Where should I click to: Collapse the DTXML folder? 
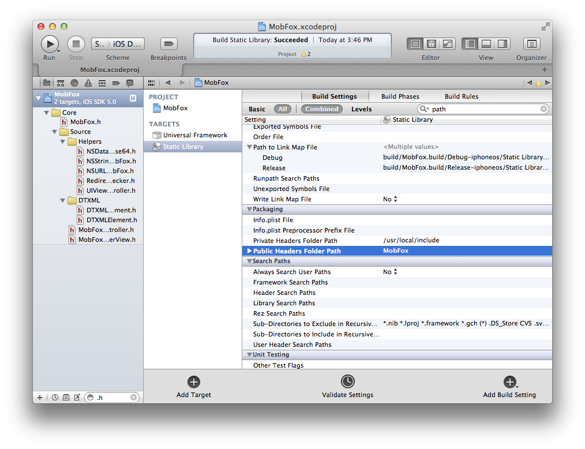tap(63, 200)
